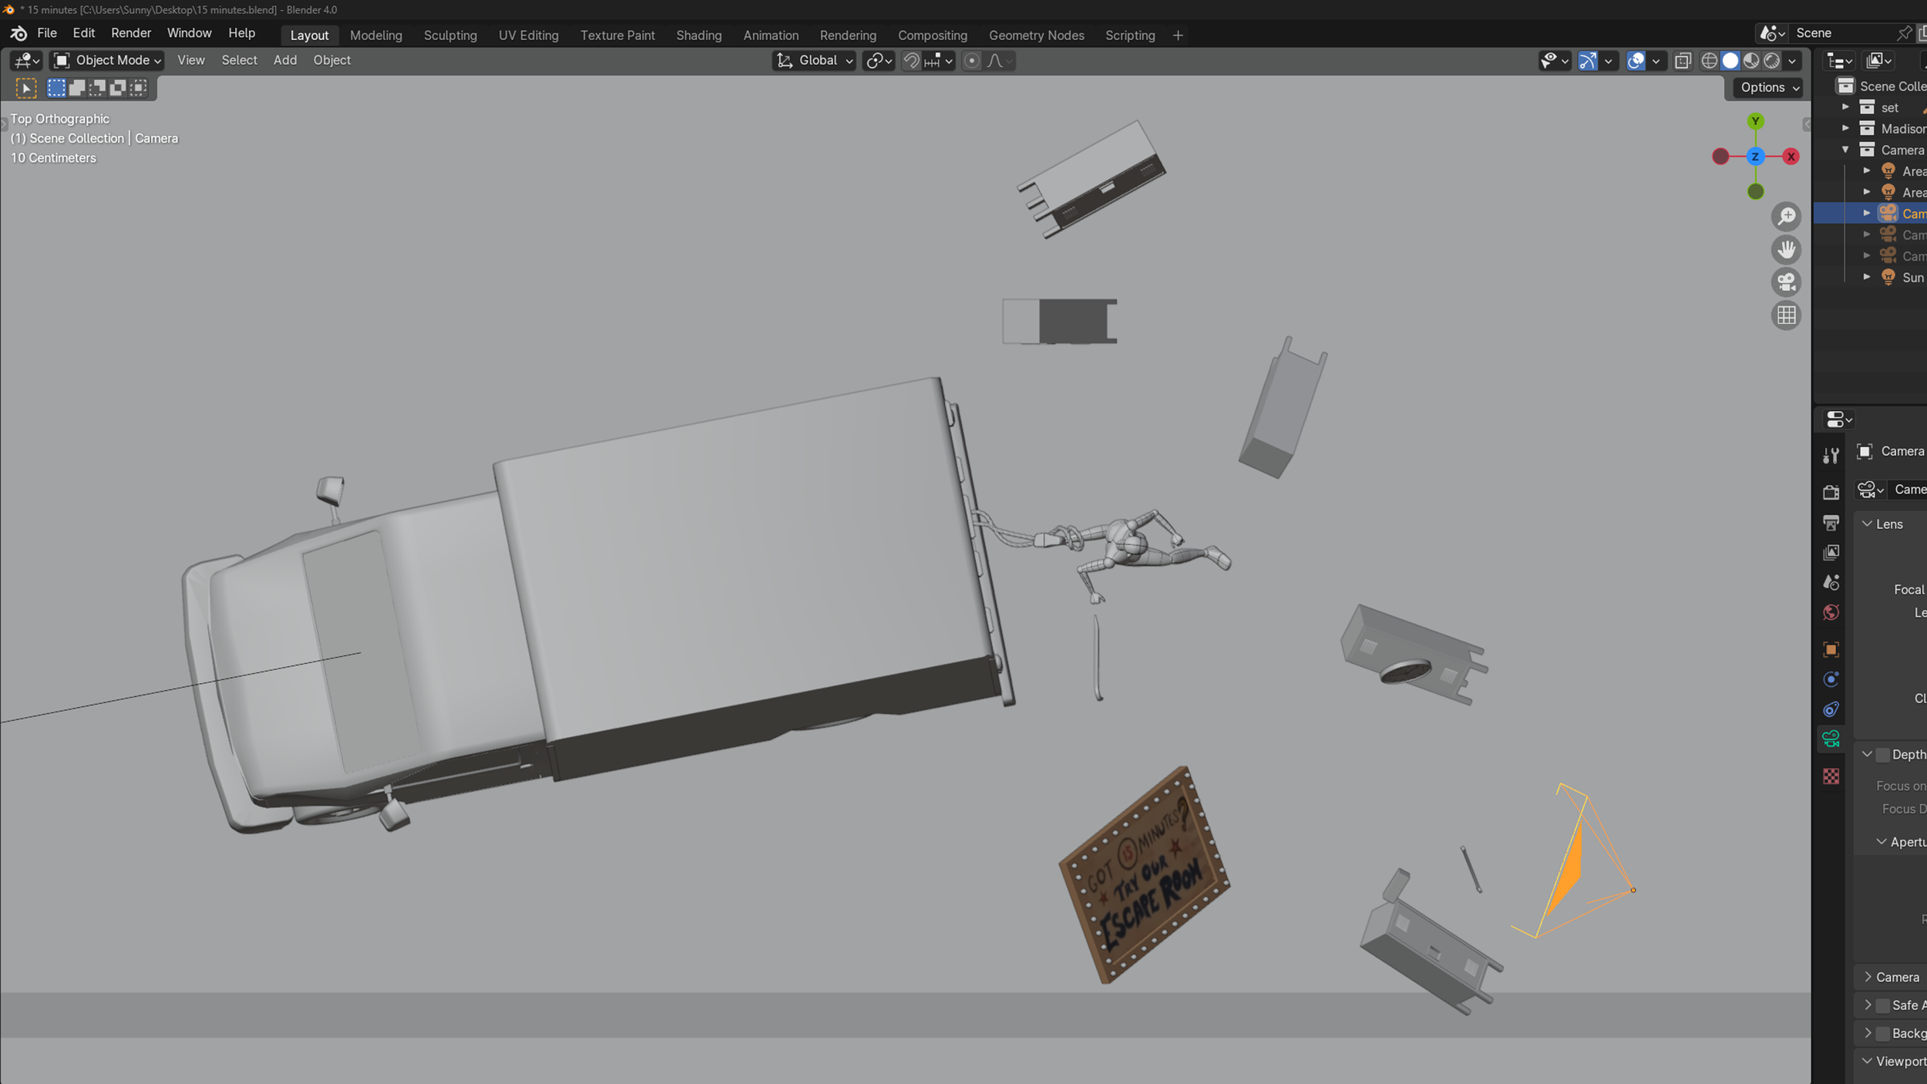Image resolution: width=1927 pixels, height=1084 pixels.
Task: Expand the set collection in outliner
Action: pos(1845,107)
